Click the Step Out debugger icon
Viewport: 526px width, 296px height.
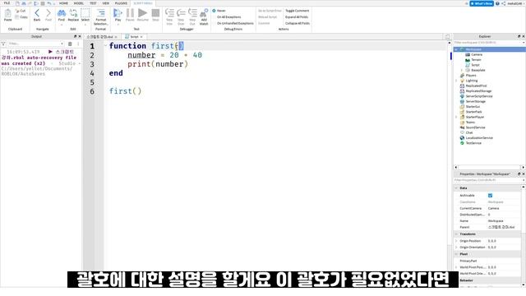pyautogui.click(x=192, y=13)
